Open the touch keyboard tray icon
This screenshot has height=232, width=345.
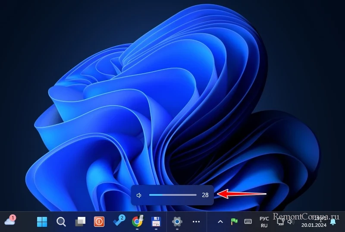pyautogui.click(x=248, y=221)
